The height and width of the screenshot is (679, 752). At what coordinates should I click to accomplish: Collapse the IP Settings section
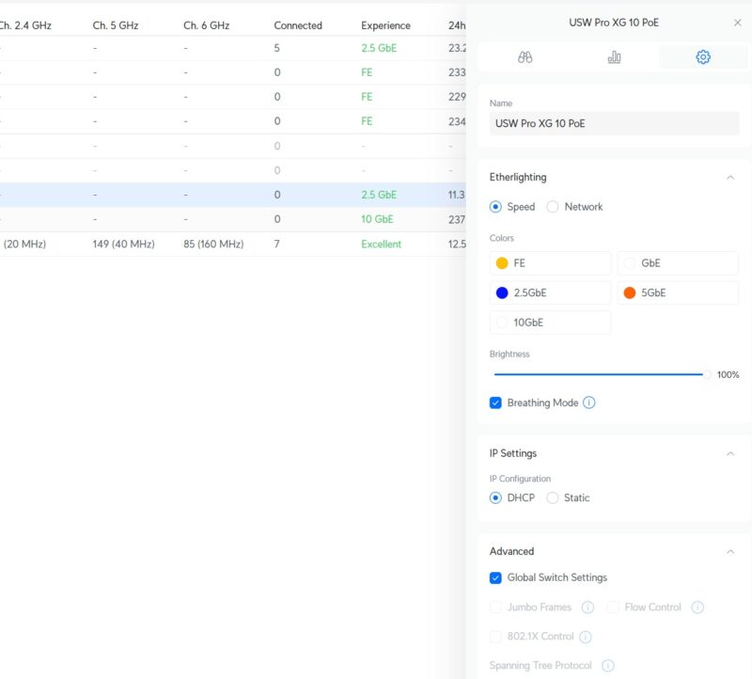tap(730, 453)
